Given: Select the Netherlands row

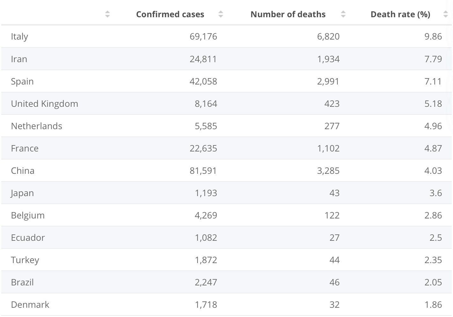Looking at the screenshot, I should (x=36, y=126).
